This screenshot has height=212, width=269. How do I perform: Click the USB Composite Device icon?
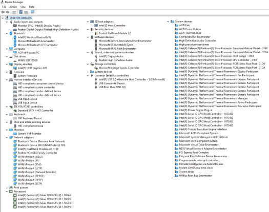pyautogui.click(x=96, y=83)
